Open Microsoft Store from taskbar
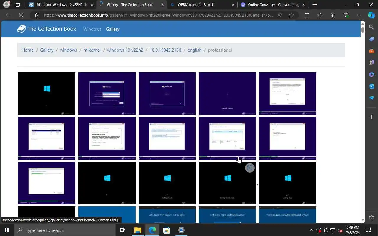Image resolution: width=378 pixels, height=236 pixels. (x=167, y=230)
